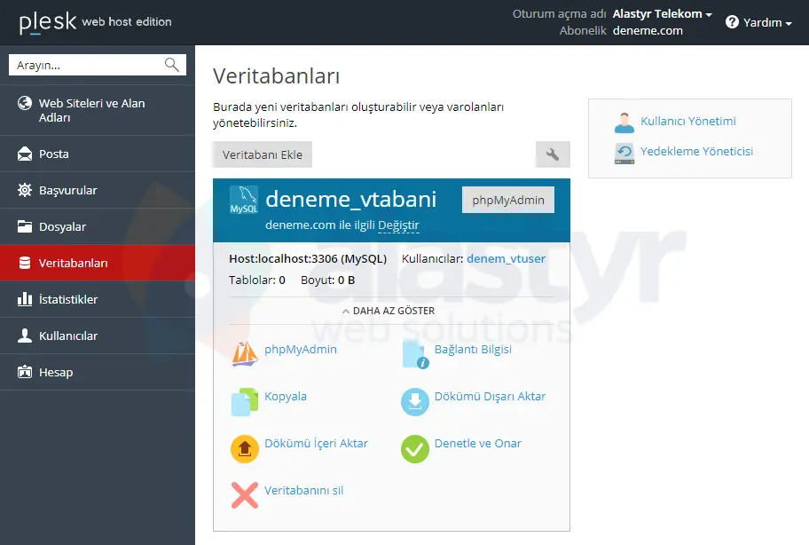Image resolution: width=809 pixels, height=545 pixels.
Task: Click the wrench settings icon
Action: 553,154
